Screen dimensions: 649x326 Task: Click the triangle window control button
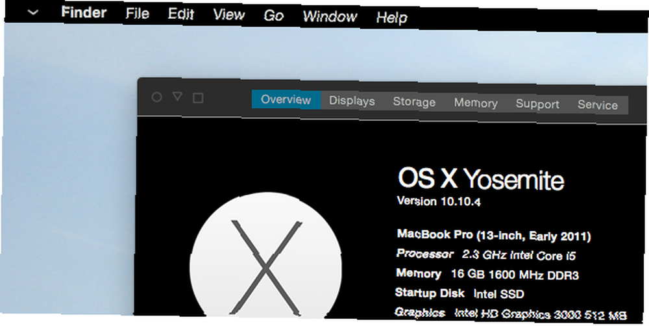[177, 97]
